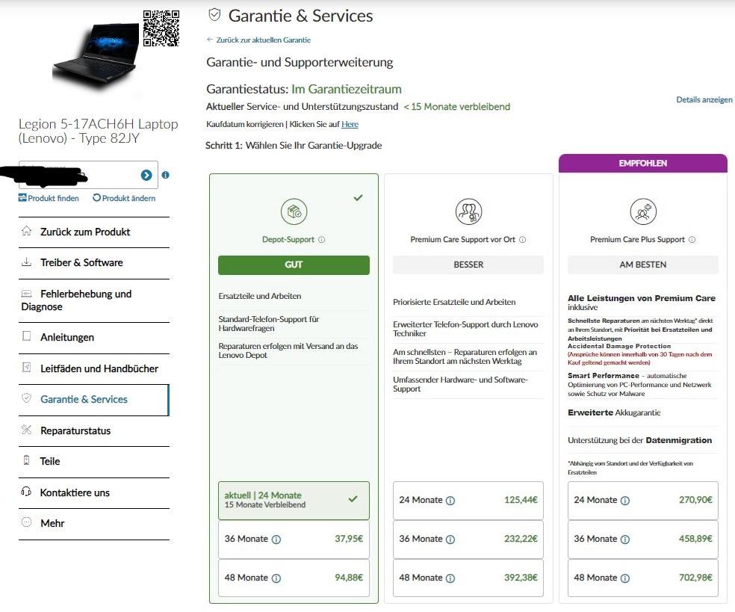This screenshot has height=612, width=735.
Task: Click the AM BESTEN button
Action: pos(643,265)
